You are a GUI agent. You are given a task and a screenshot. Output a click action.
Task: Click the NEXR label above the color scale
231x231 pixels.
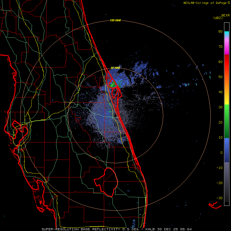click(x=225, y=15)
